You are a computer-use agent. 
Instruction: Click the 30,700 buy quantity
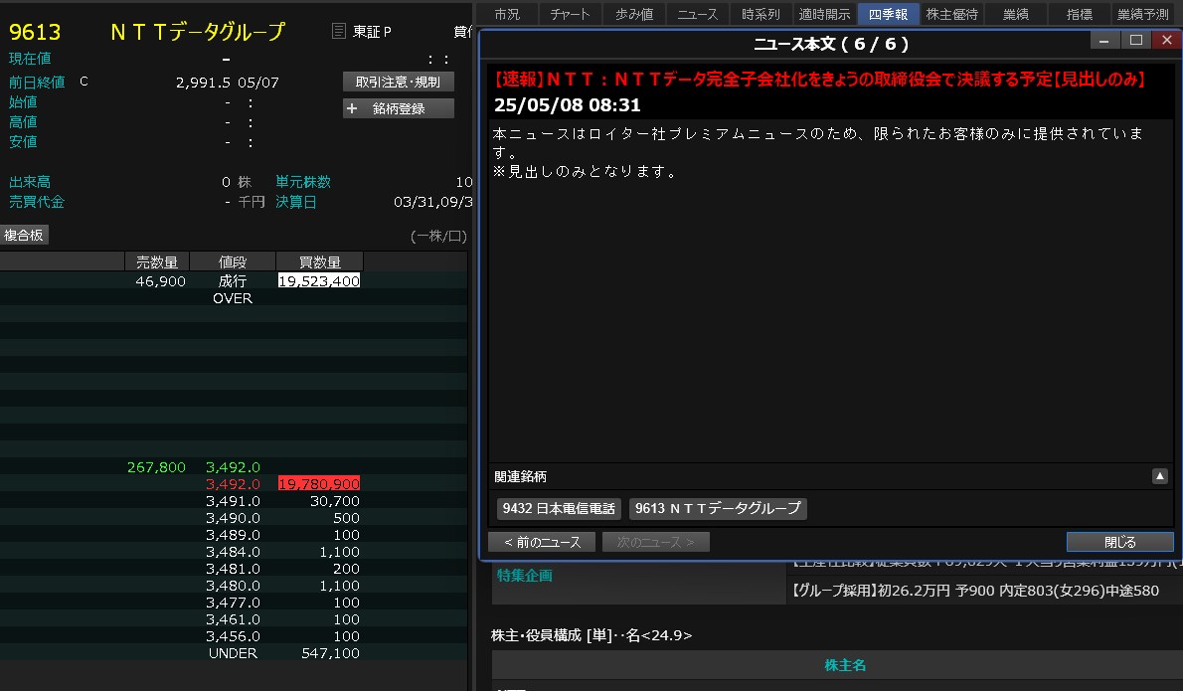(335, 501)
